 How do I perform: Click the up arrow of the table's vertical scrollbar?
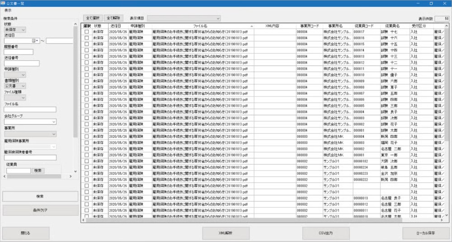(x=447, y=26)
